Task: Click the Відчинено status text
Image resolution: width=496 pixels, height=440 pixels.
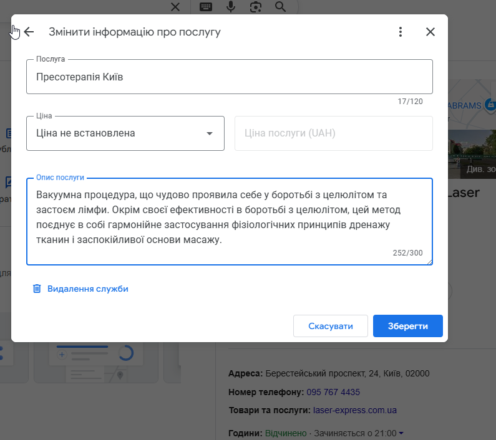Action: click(286, 433)
